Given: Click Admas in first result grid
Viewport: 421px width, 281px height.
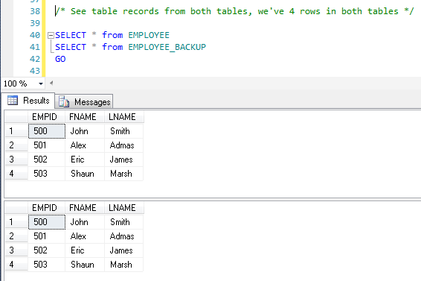Looking at the screenshot, I should pos(123,145).
